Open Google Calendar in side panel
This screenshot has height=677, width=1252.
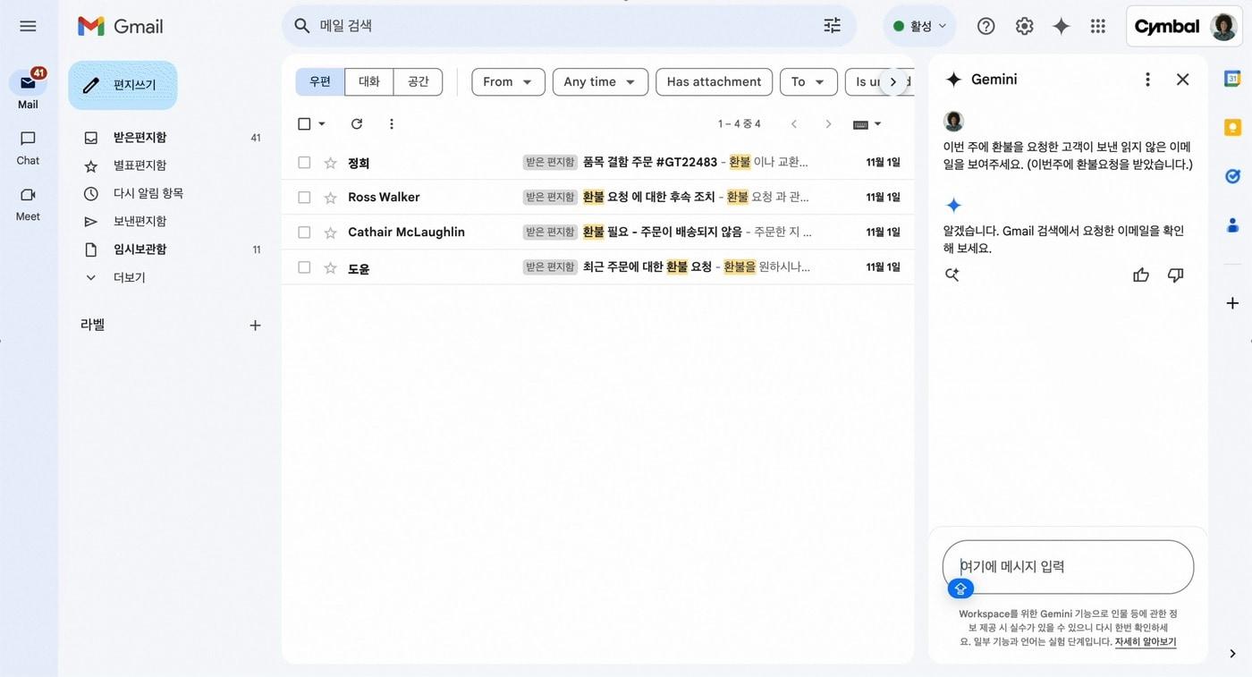[1232, 79]
